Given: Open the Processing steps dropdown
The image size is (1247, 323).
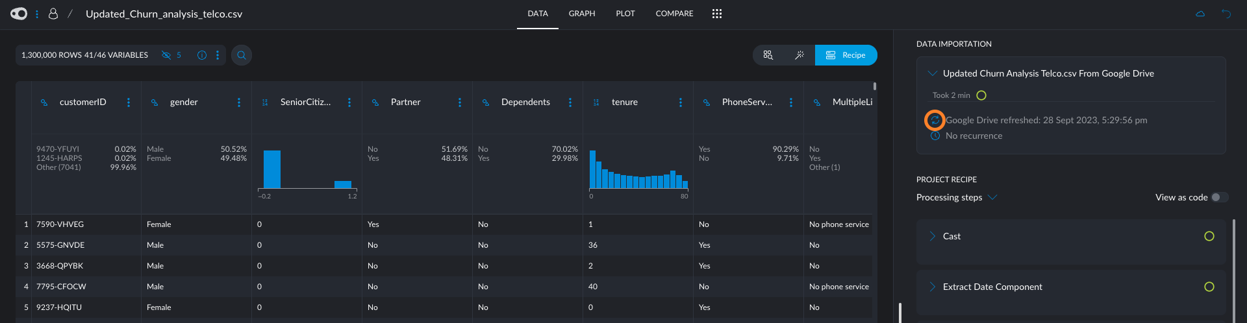Looking at the screenshot, I should [x=992, y=197].
